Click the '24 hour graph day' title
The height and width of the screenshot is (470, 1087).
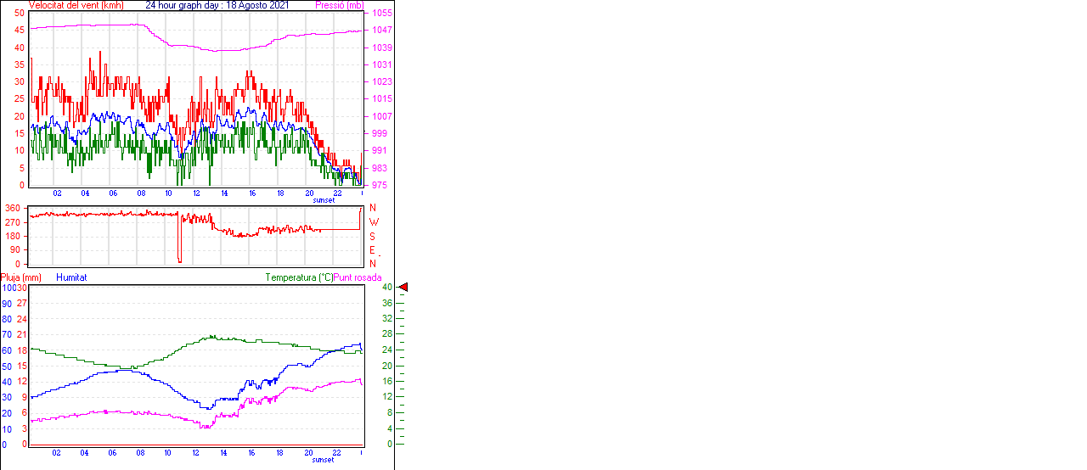(x=217, y=5)
